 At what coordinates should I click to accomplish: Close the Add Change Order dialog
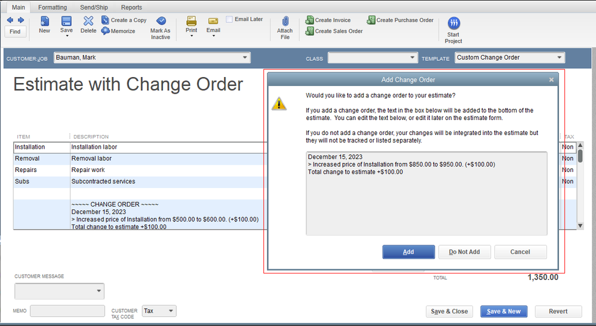click(551, 80)
